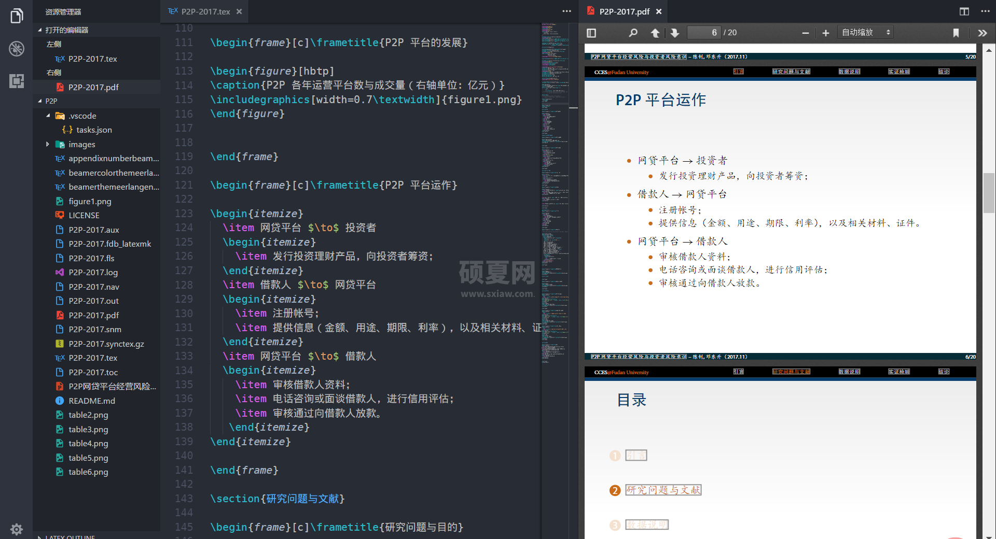Open more actions menu for tex editor group
996x539 pixels.
pos(566,11)
